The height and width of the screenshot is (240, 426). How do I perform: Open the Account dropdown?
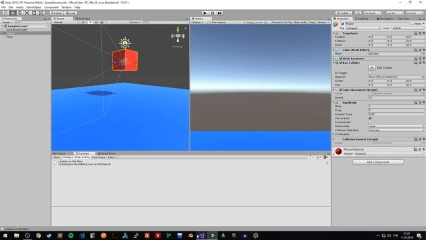[x=373, y=13]
